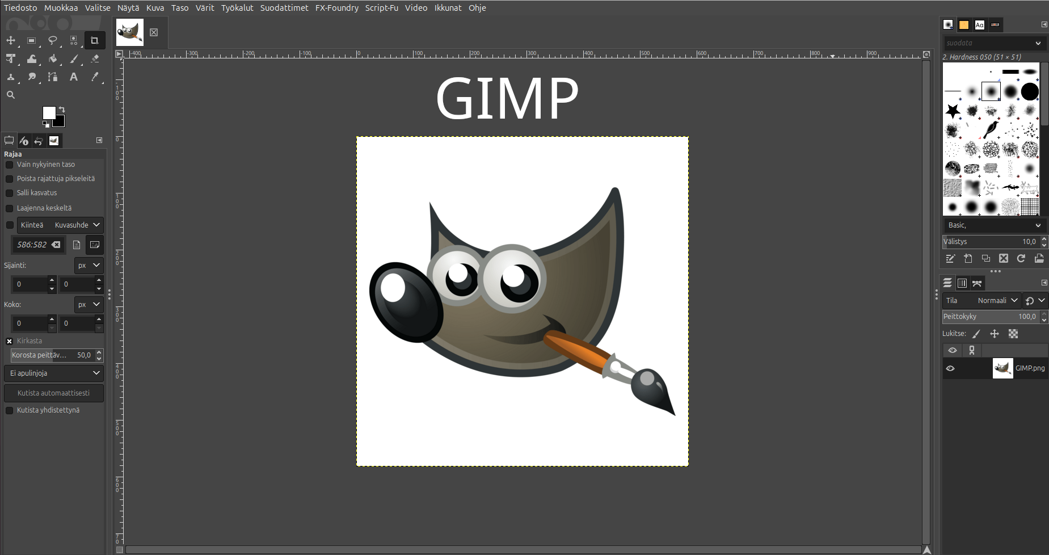1049x555 pixels.
Task: Reset colors to default black and white
Action: (x=46, y=124)
